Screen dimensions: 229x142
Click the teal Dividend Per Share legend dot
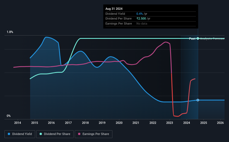[x=41, y=134]
